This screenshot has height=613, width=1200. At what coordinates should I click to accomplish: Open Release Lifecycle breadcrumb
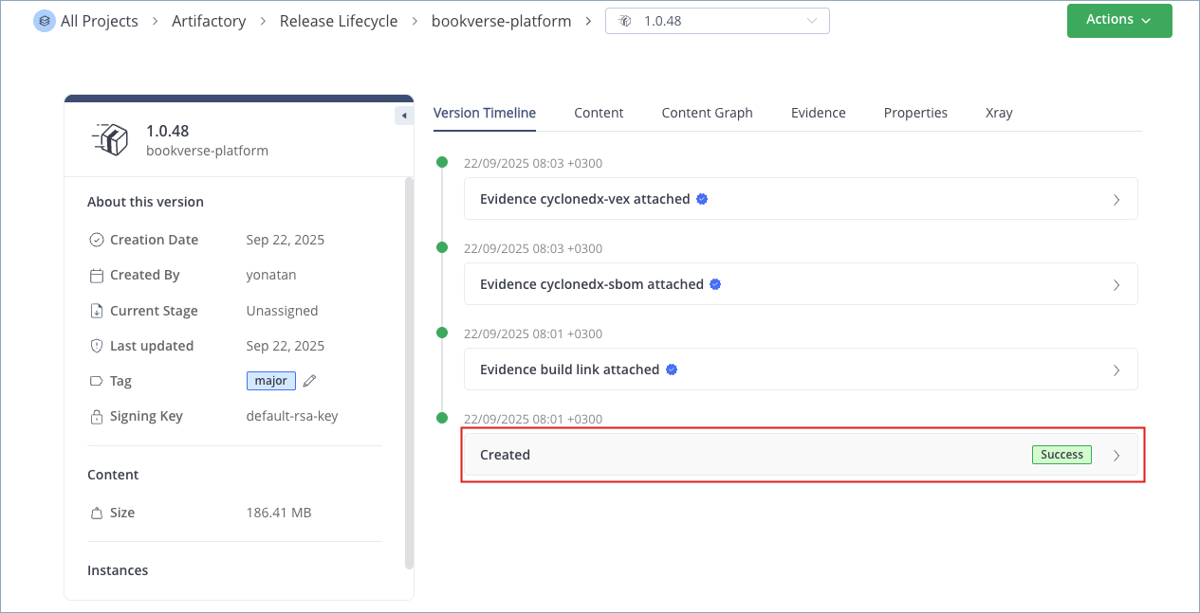tap(339, 21)
